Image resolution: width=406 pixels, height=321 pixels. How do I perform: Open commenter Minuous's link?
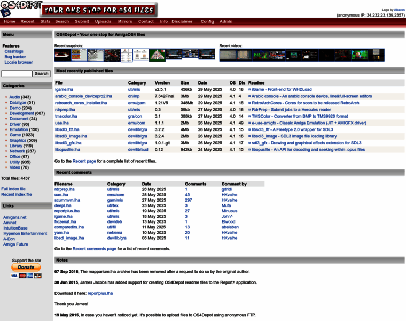(x=229, y=211)
